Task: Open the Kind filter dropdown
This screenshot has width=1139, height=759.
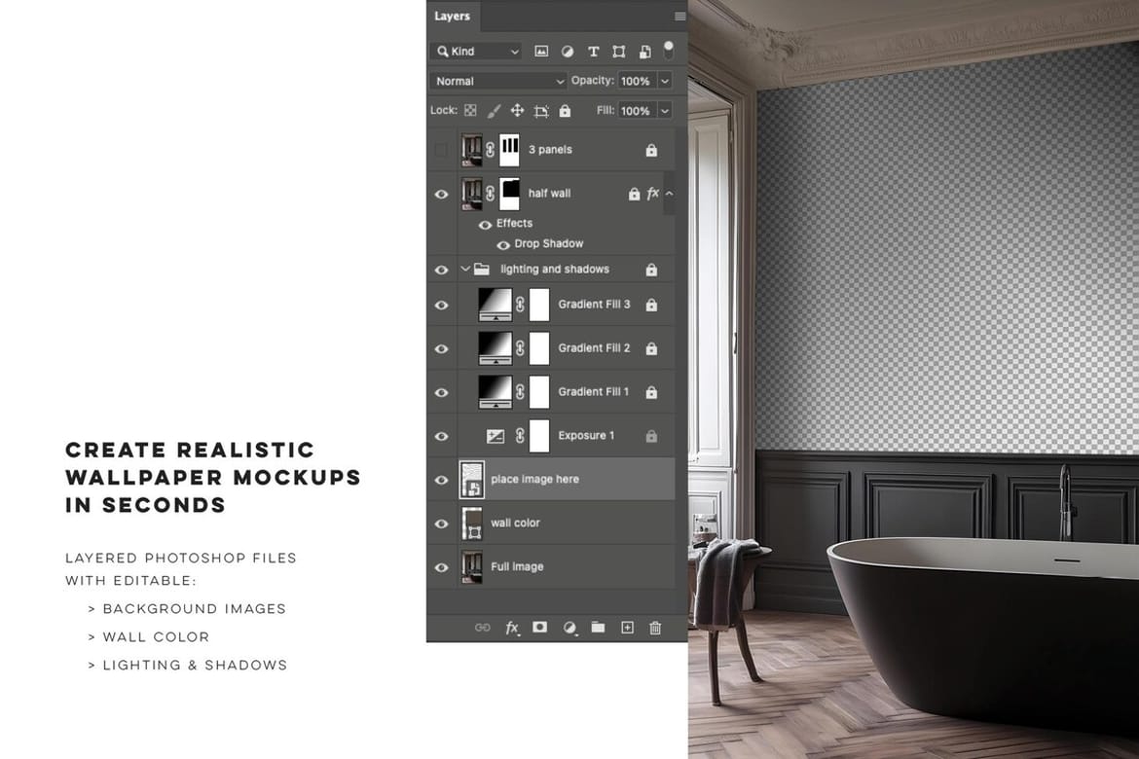Action: (x=477, y=51)
